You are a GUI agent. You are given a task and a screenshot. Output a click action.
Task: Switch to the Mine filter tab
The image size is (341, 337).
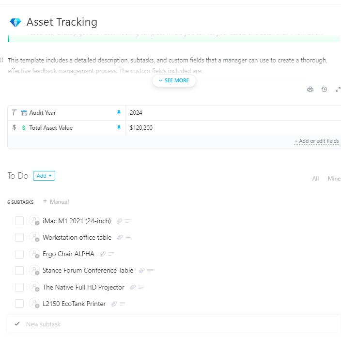334,179
